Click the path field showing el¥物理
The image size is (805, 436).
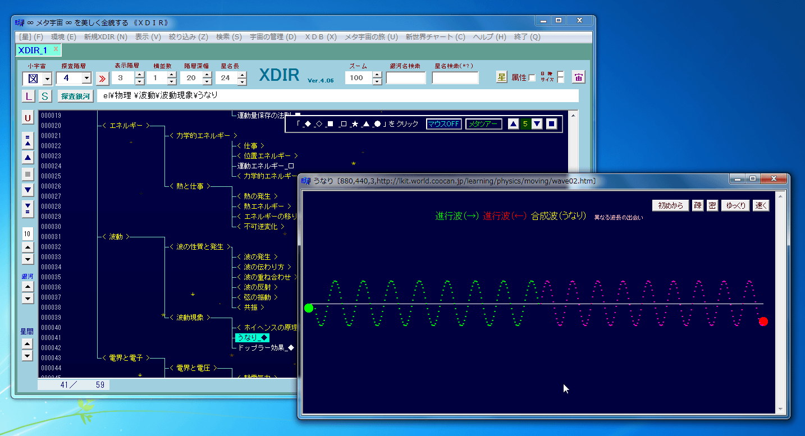click(337, 96)
